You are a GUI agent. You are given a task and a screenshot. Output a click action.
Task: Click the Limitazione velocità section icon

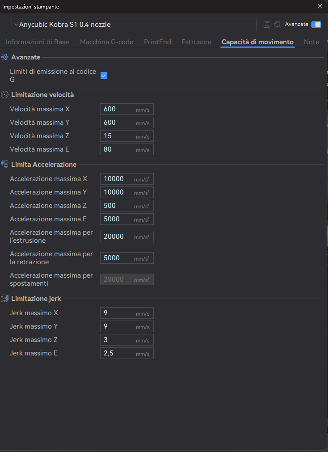(5, 95)
